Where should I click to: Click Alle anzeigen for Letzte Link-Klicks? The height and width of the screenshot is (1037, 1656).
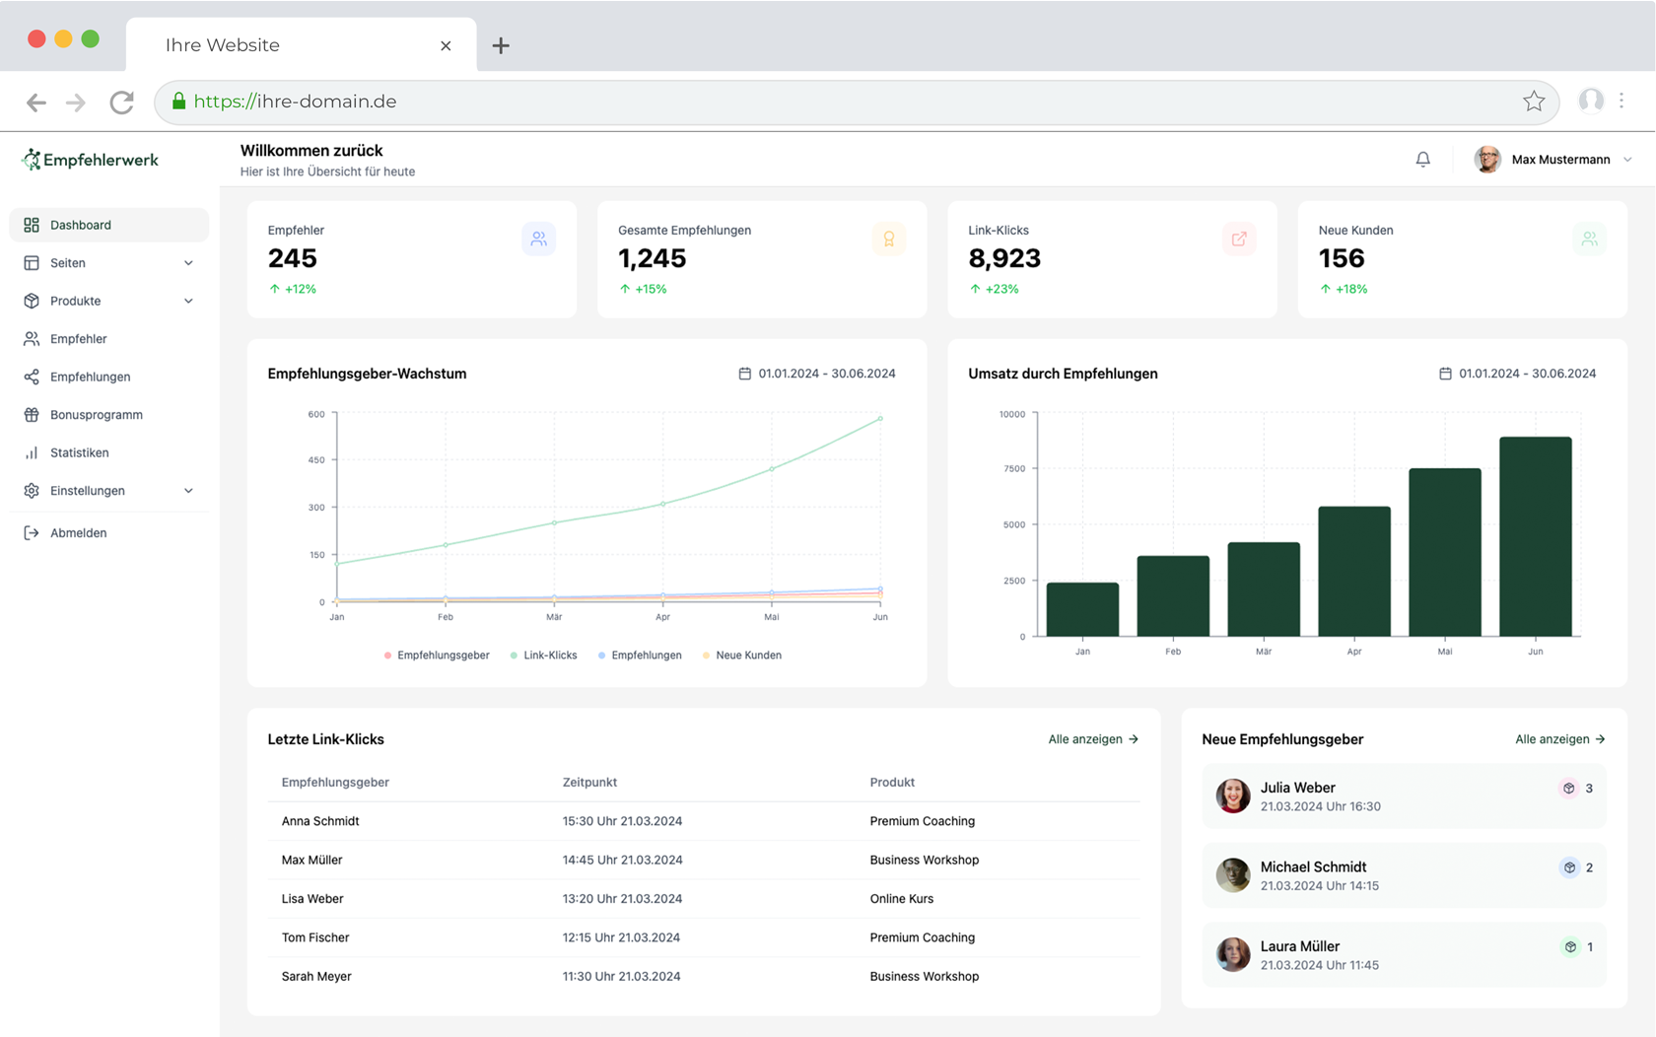click(1092, 738)
